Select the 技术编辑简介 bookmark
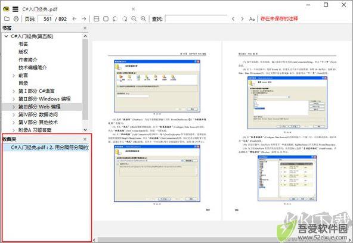 pyautogui.click(x=33, y=67)
